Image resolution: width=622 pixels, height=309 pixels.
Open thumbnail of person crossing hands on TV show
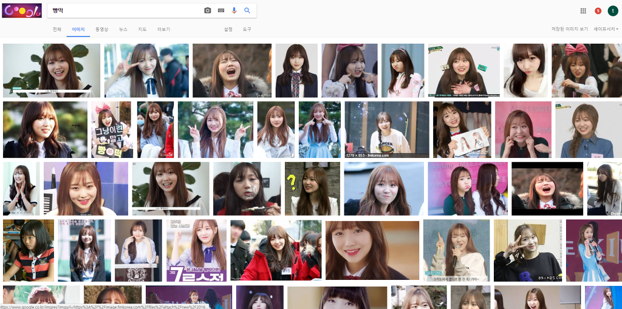[463, 70]
